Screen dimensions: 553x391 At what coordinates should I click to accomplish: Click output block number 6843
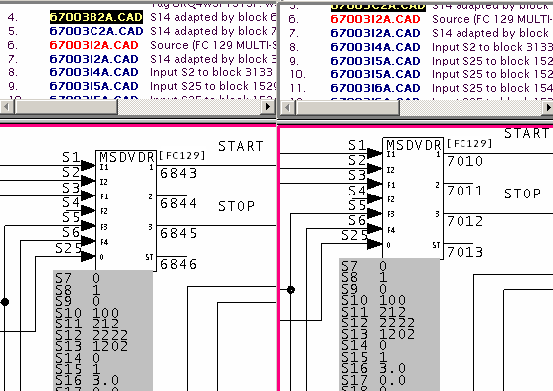point(178,173)
